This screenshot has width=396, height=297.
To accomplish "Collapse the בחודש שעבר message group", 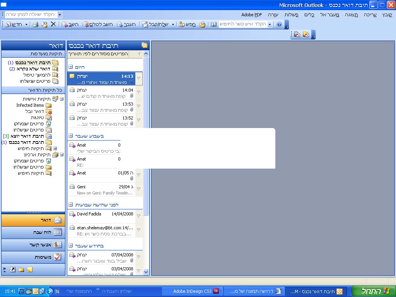I will pyautogui.click(x=71, y=246).
